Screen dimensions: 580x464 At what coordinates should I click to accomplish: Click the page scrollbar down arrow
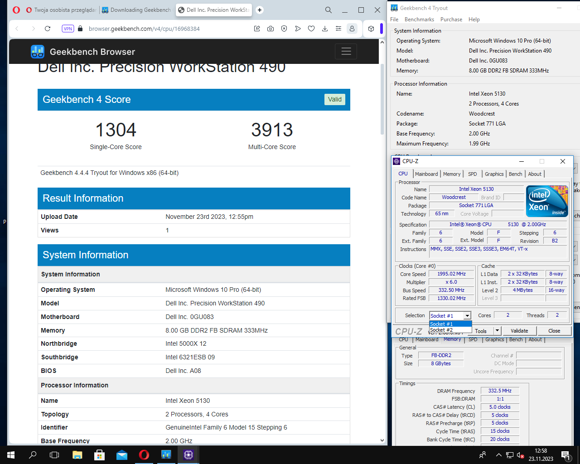(382, 440)
